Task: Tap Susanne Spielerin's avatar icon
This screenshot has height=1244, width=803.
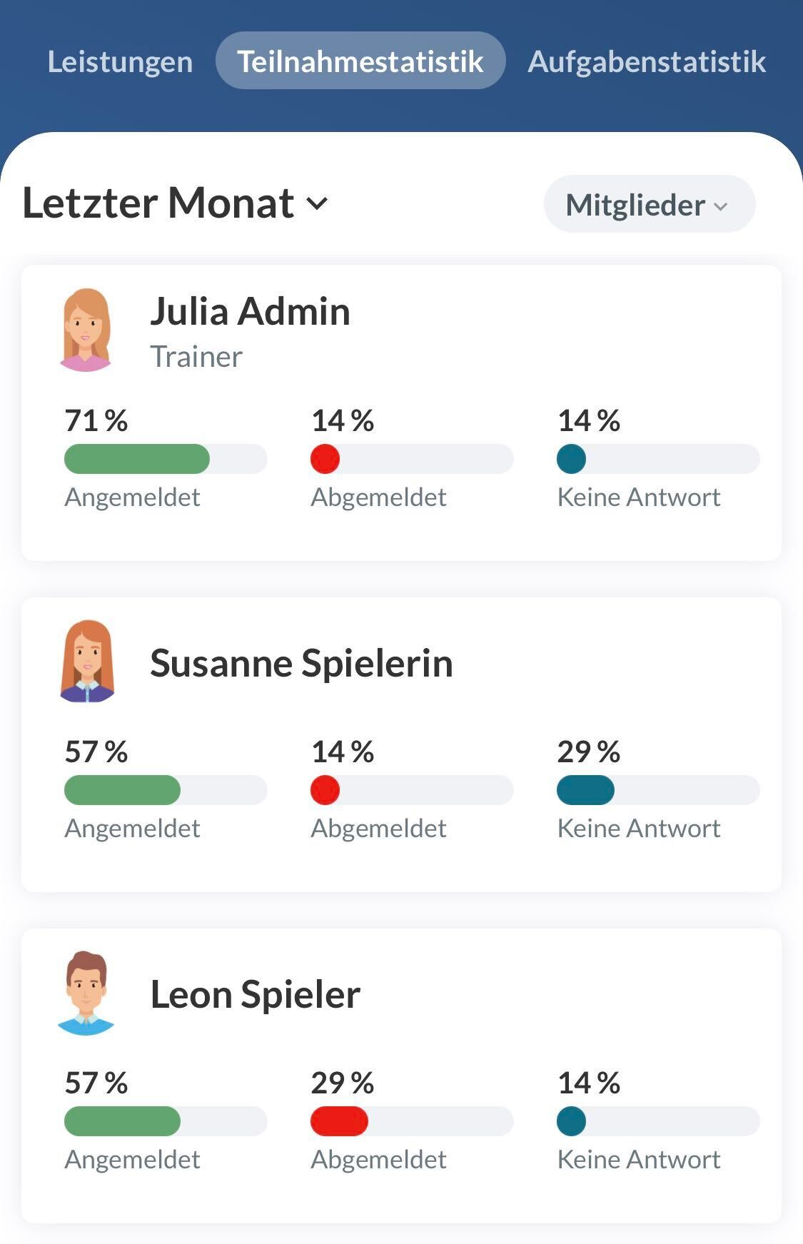Action: (x=86, y=662)
